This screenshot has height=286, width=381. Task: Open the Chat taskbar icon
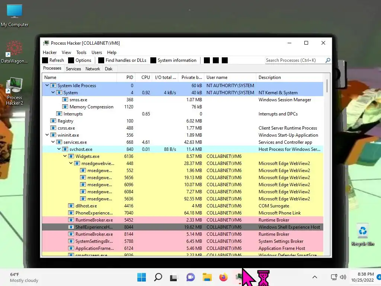[190, 277]
